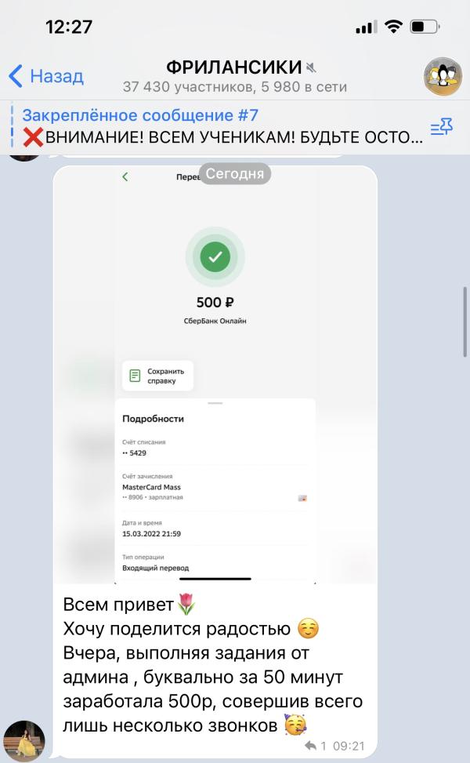Open Закреплённое сообщение #7 banner

[x=140, y=115]
